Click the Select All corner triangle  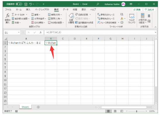point(6,39)
